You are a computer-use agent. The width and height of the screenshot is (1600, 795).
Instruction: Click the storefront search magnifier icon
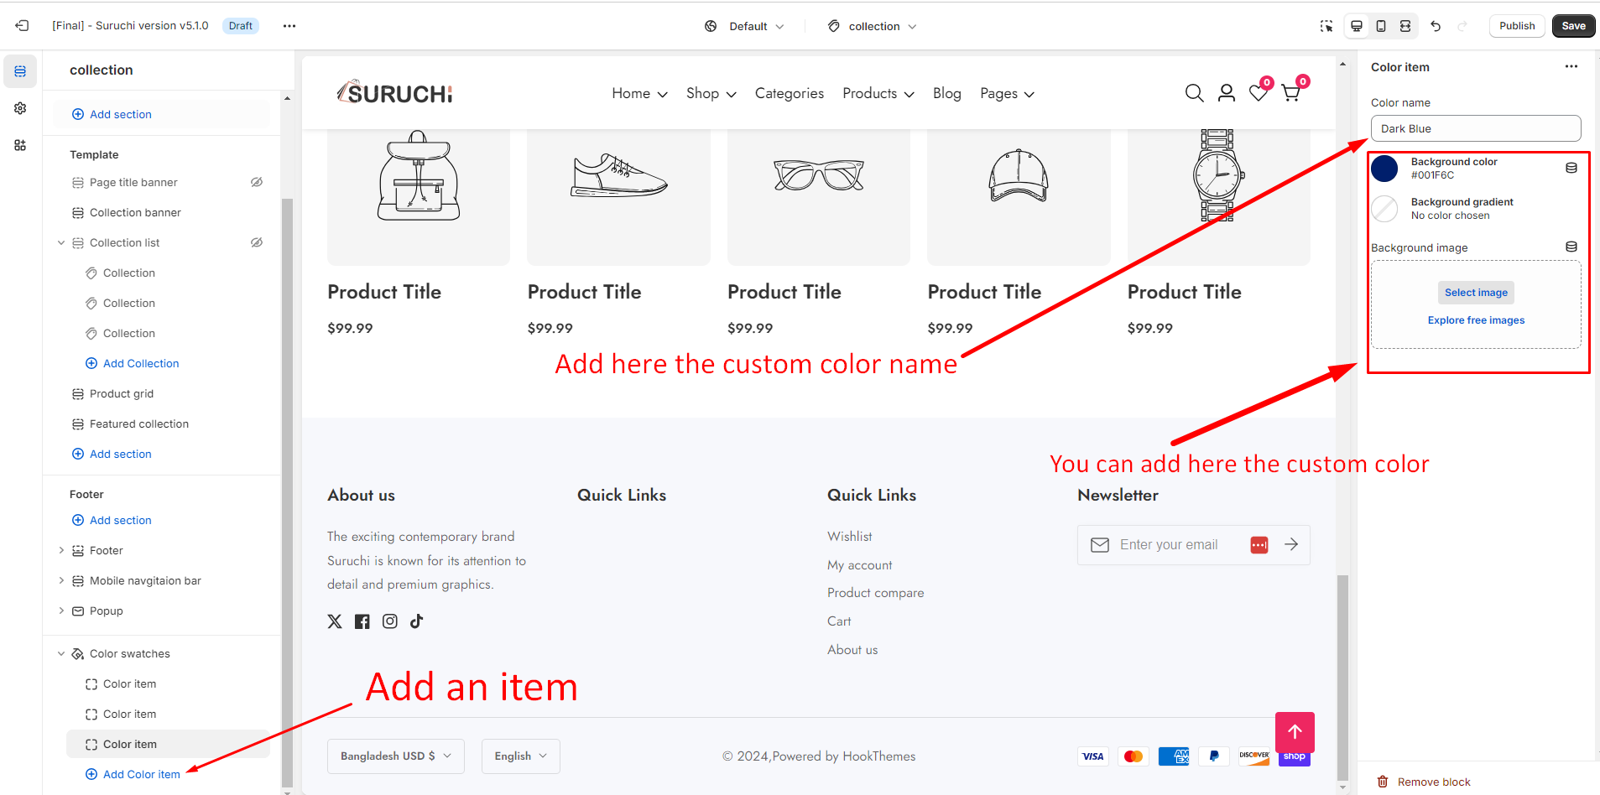coord(1194,93)
